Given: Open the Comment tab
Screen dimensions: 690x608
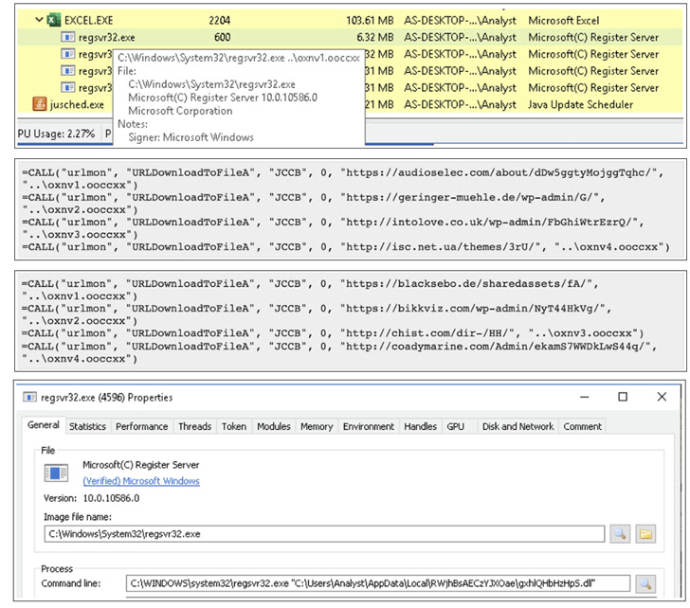Looking at the screenshot, I should tap(582, 426).
